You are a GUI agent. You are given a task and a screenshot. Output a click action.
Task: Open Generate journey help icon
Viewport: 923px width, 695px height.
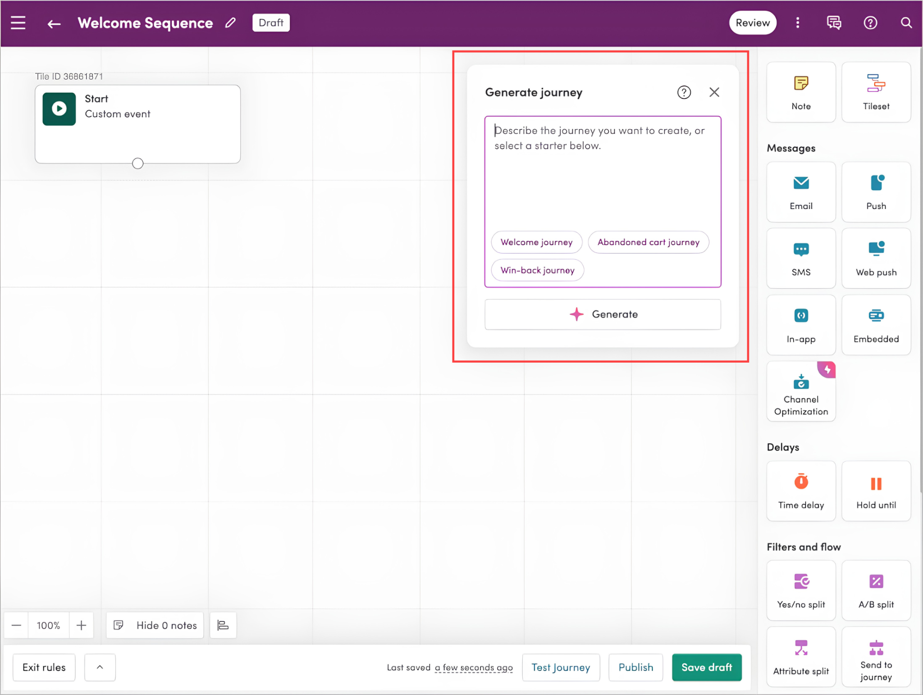(684, 92)
